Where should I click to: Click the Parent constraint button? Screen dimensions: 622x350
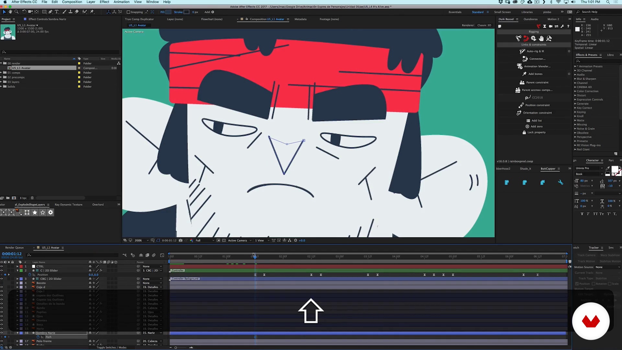534,82
